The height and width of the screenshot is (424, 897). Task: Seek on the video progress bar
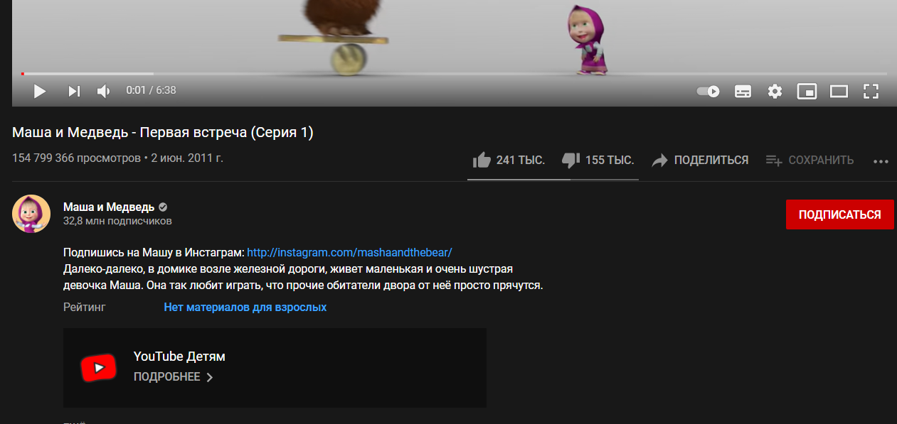454,73
